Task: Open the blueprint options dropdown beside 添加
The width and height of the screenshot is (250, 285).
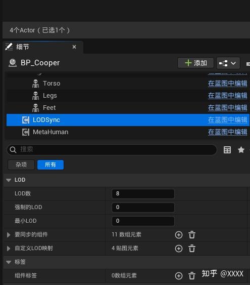Action: pyautogui.click(x=228, y=63)
